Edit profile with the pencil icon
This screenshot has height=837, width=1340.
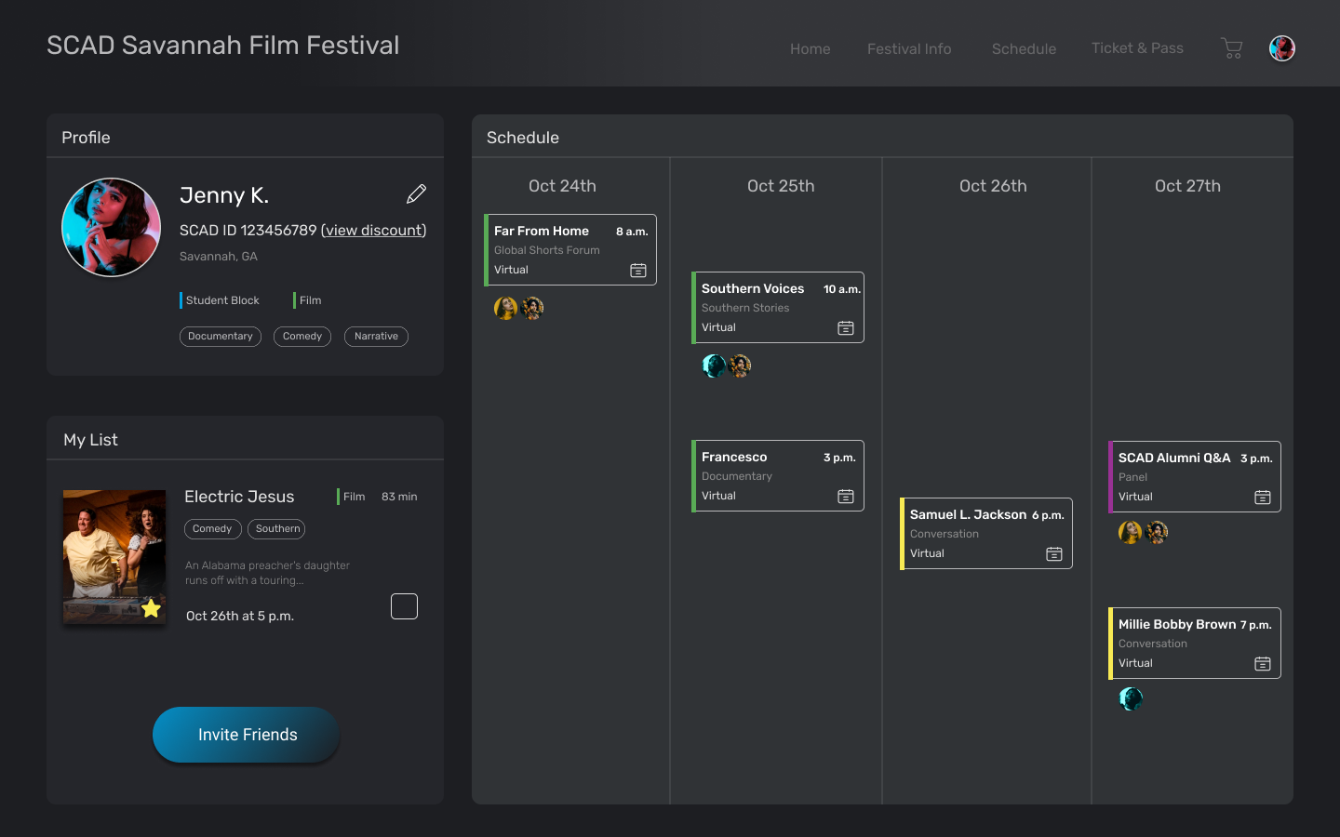coord(416,193)
